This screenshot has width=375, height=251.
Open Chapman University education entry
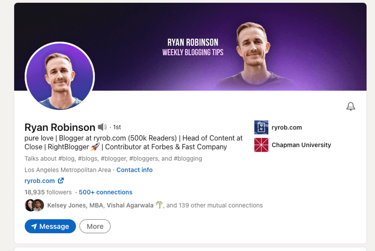point(301,145)
